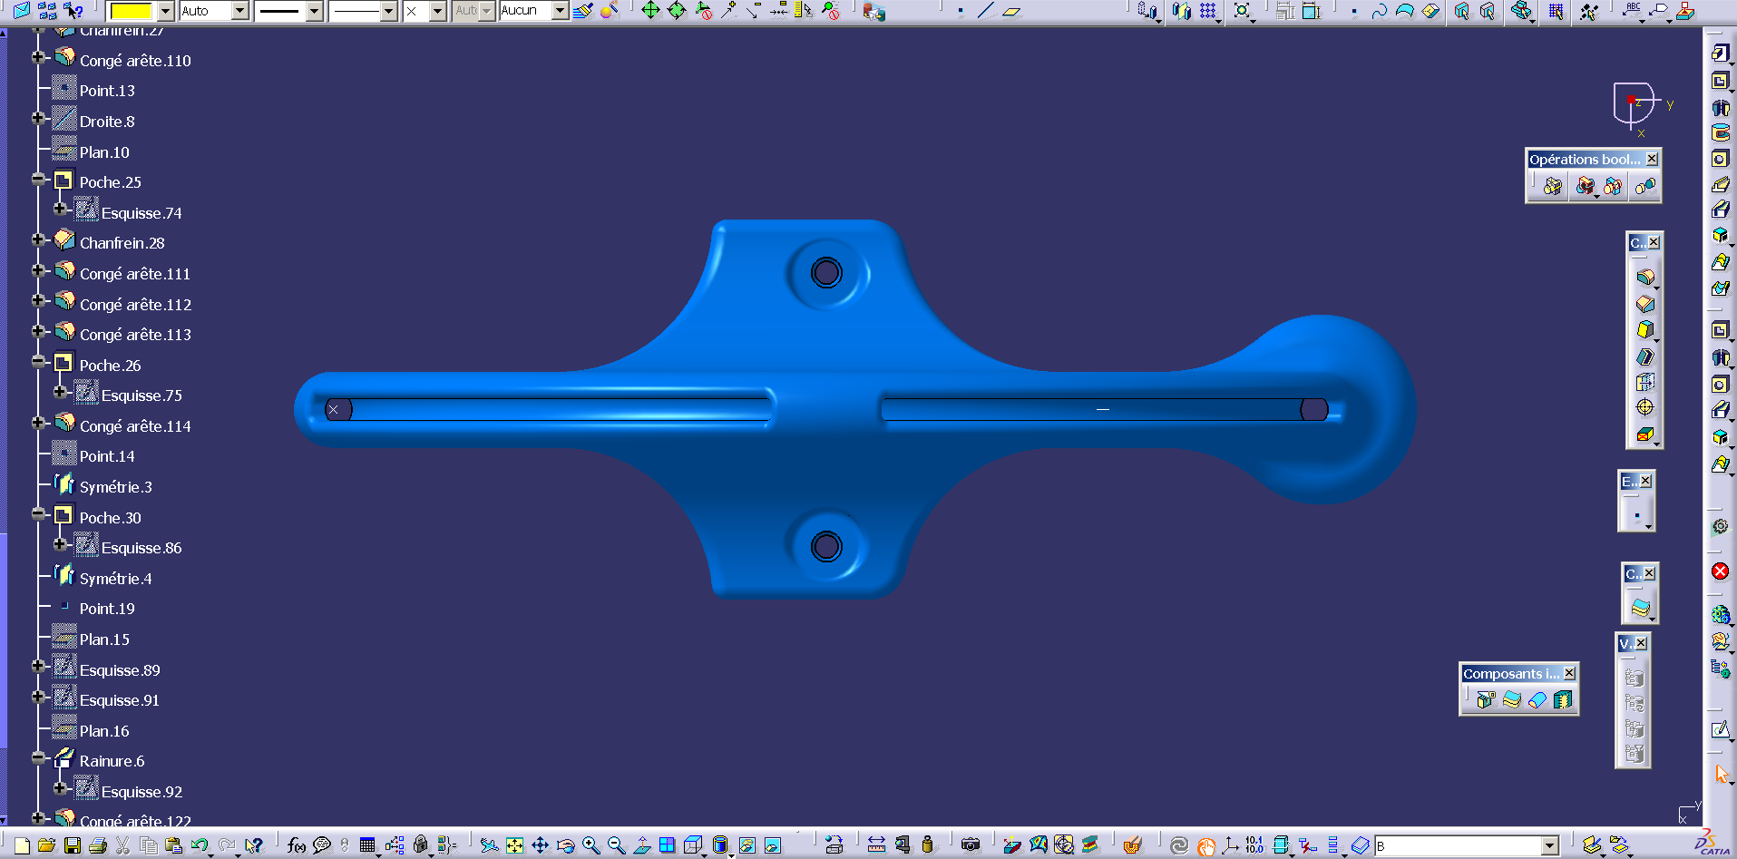
Task: Save the document with the floppy icon
Action: [x=73, y=845]
